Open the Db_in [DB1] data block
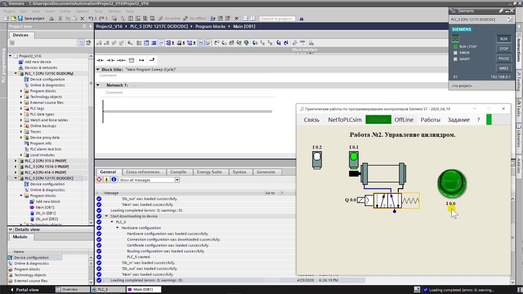The width and height of the screenshot is (523, 294). (45, 213)
